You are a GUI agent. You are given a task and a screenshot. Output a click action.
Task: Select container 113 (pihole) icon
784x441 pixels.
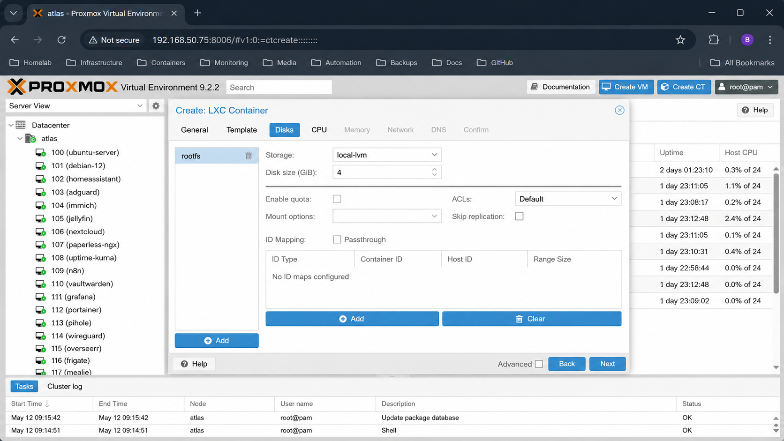tap(41, 323)
